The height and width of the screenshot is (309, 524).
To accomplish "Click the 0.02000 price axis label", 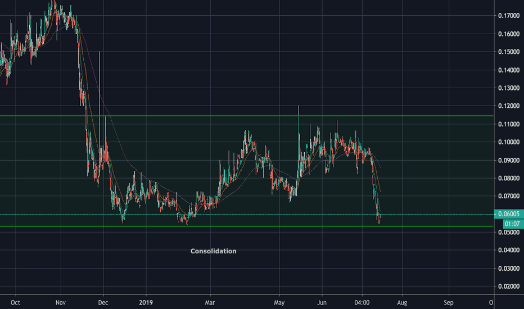I will click(509, 287).
